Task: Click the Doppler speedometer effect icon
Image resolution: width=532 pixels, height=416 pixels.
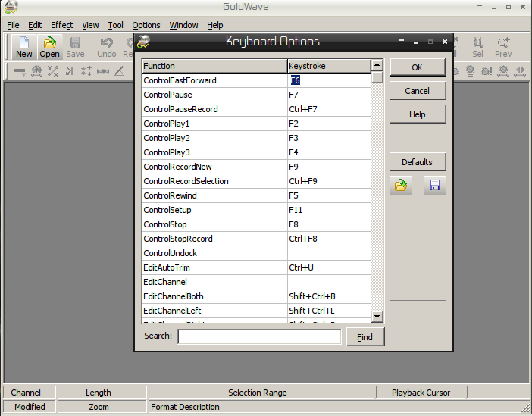Action: point(36,71)
